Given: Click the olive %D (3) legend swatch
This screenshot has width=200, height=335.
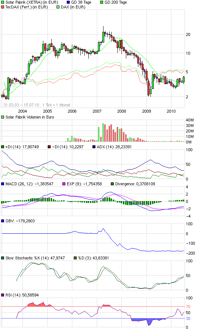Looking at the screenshot, I should [x=75, y=258].
